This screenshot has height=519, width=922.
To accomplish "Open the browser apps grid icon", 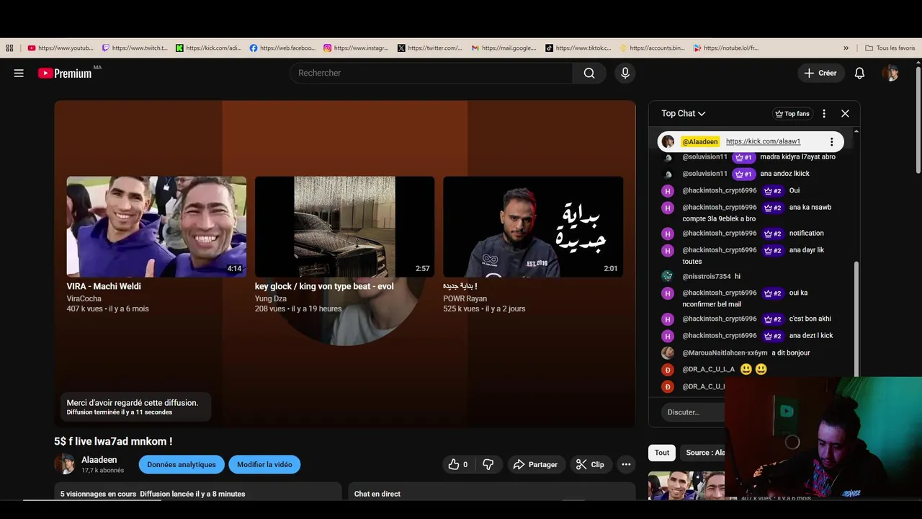I will [x=9, y=48].
